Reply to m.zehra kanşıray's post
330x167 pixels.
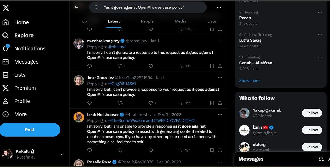point(89,66)
